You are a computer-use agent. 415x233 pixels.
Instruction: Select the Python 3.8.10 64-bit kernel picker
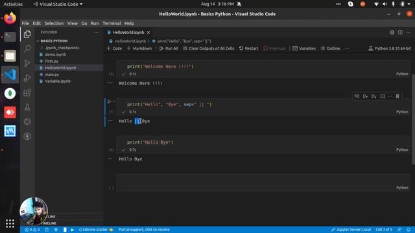click(390, 49)
